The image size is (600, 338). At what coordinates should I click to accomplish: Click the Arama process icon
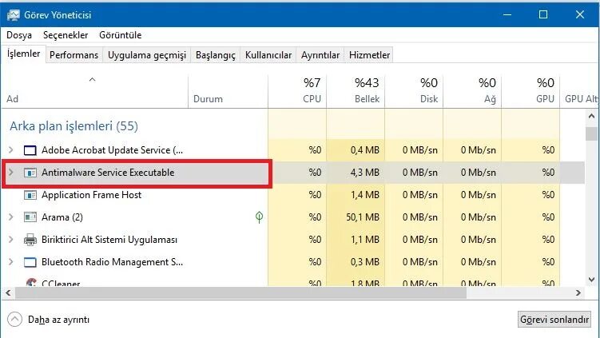[30, 217]
